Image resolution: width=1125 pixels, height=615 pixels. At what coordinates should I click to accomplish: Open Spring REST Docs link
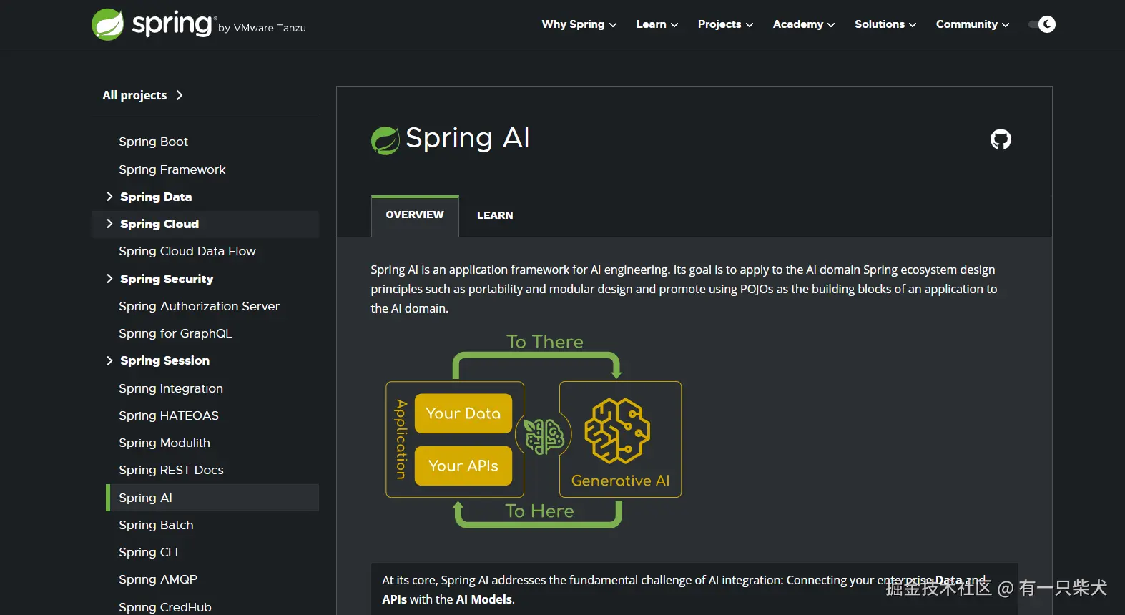(x=171, y=470)
